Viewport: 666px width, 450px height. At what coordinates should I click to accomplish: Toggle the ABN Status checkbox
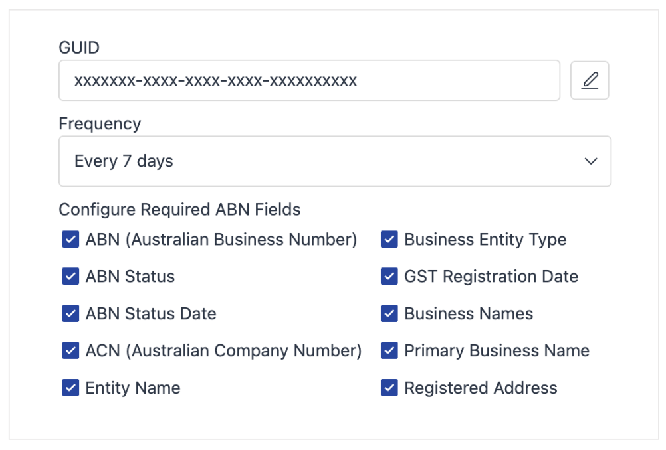(70, 277)
